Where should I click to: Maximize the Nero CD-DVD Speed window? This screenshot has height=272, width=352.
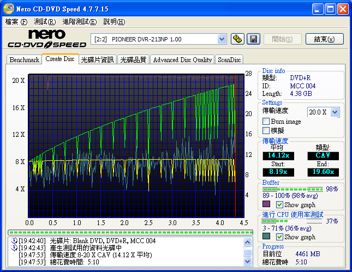pyautogui.click(x=330, y=9)
